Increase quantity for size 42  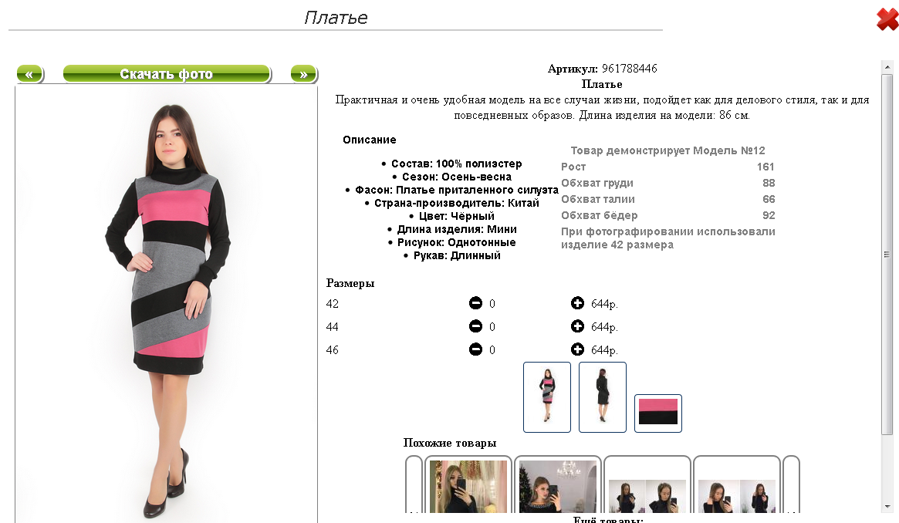click(x=577, y=303)
